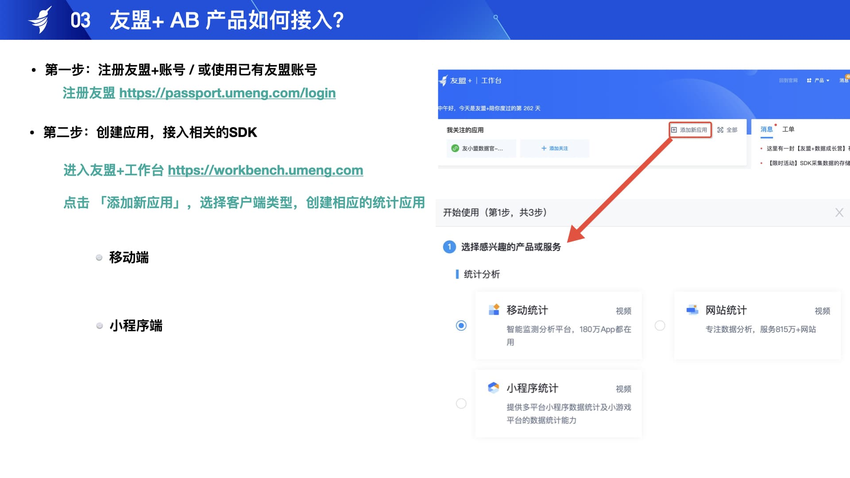Click the 小程序统计 product icon
Image resolution: width=850 pixels, height=478 pixels.
494,388
